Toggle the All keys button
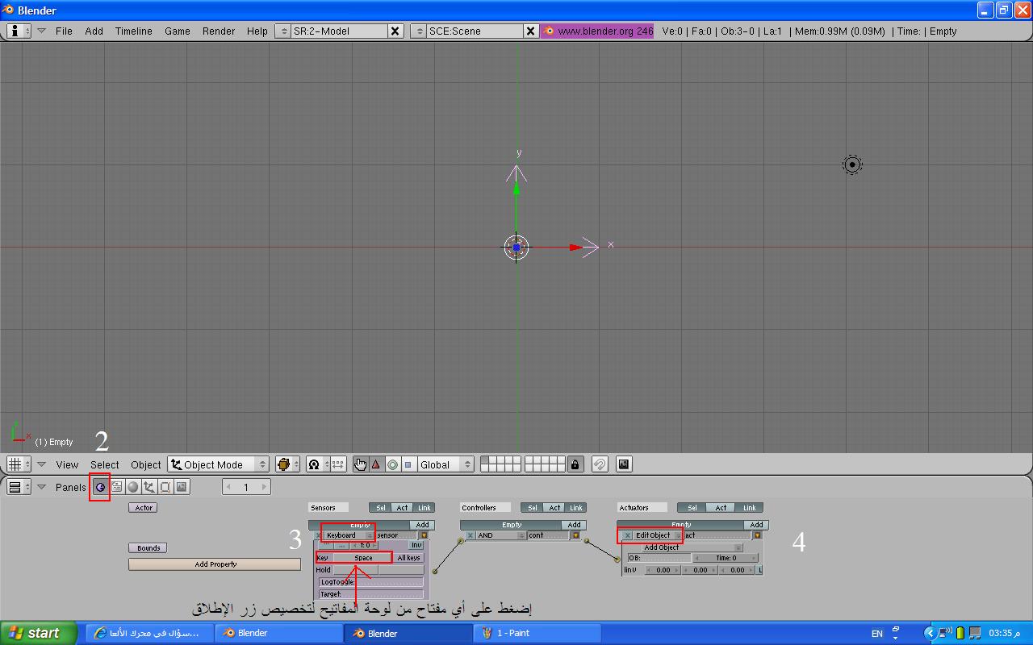Viewport: 1033px width, 645px height. 408,558
